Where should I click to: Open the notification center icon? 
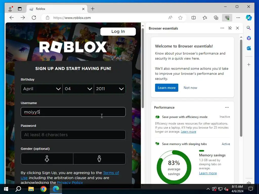pos(251,189)
